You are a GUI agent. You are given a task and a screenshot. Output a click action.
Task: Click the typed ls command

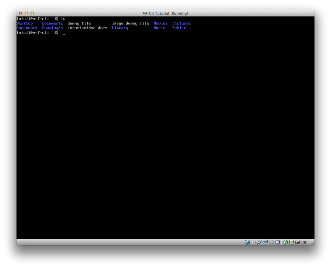click(63, 19)
